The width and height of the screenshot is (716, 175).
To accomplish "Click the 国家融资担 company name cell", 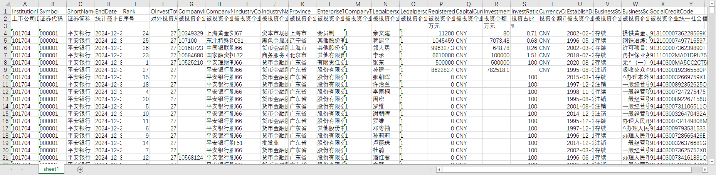I will coord(219,55).
